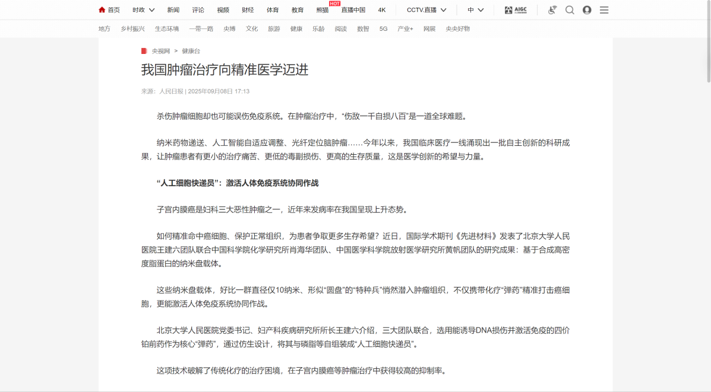
Task: Click the search magnifier icon
Action: [x=570, y=10]
